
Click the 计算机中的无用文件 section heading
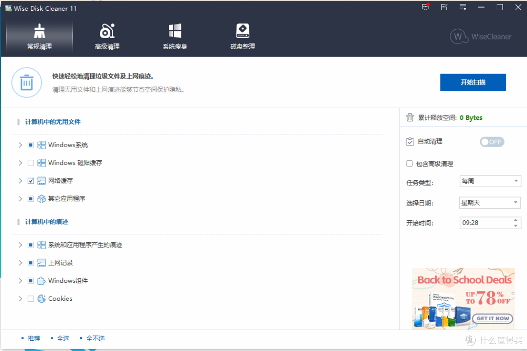click(x=53, y=122)
